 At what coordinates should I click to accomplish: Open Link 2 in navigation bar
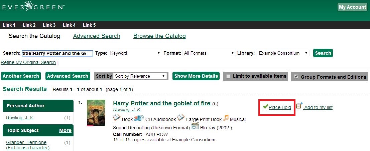pyautogui.click(x=29, y=25)
